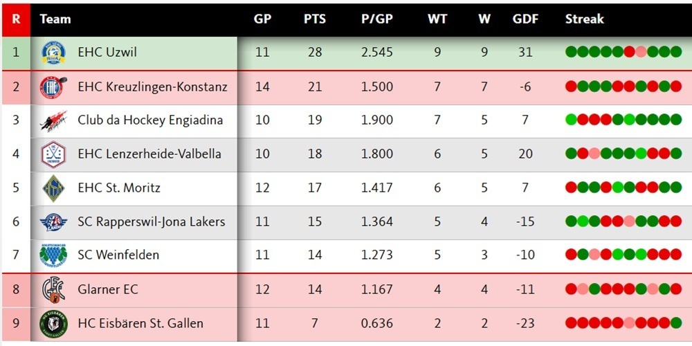Image resolution: width=692 pixels, height=346 pixels.
Task: Sort table by PTS column header
Action: click(314, 19)
